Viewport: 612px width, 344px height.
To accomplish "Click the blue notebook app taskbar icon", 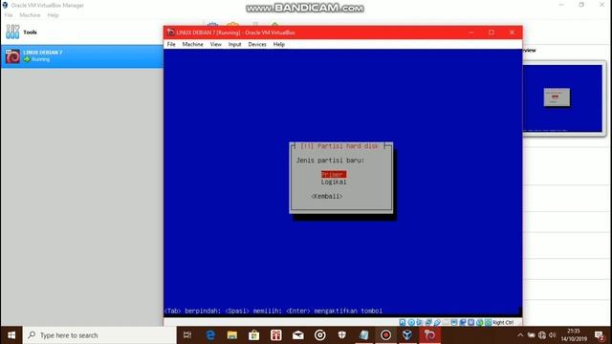I will (363, 335).
